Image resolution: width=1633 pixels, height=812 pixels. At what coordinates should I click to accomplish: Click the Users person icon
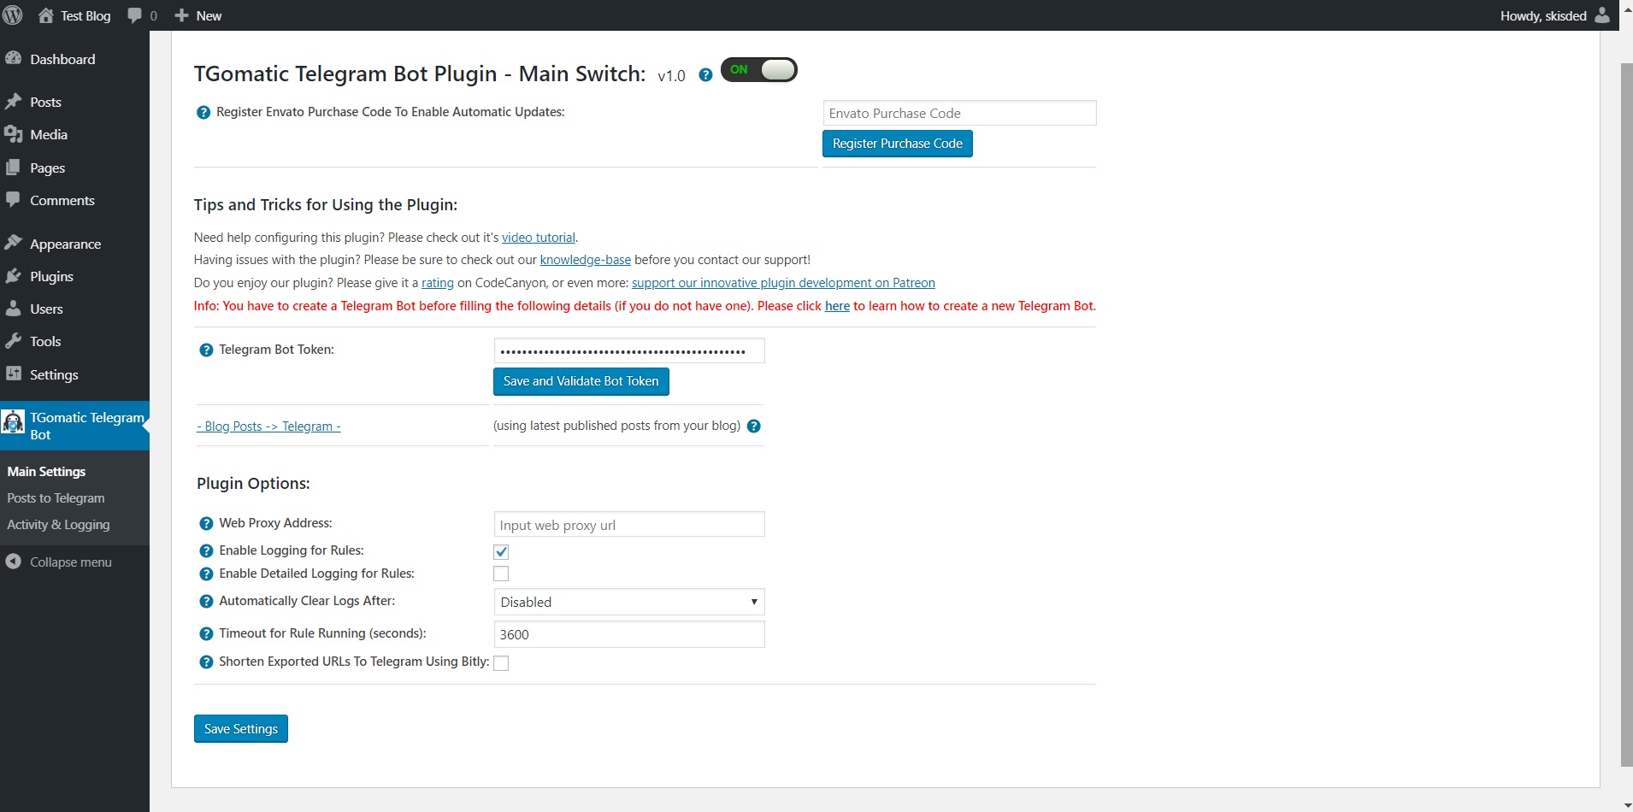(x=13, y=309)
